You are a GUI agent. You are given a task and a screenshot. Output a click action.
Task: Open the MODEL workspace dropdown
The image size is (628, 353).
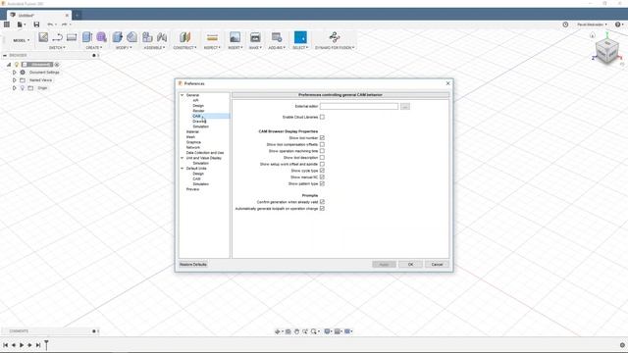pyautogui.click(x=22, y=40)
